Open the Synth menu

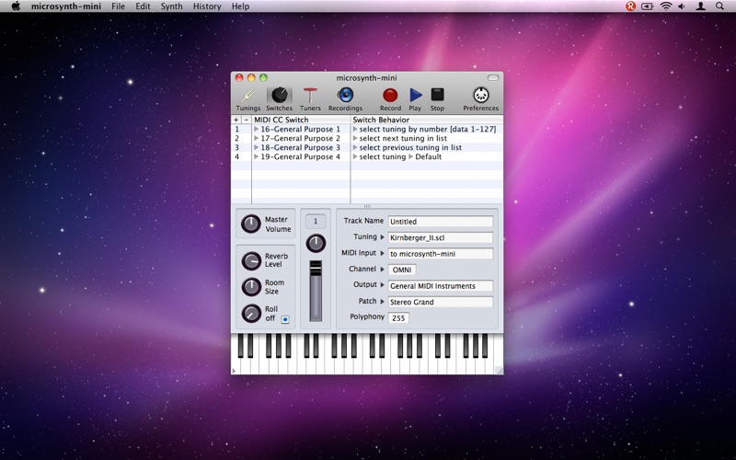(x=171, y=6)
